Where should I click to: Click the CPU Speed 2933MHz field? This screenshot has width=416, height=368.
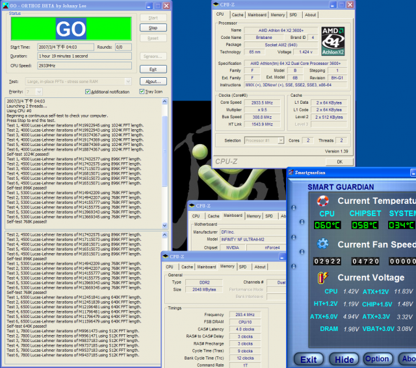click(84, 66)
